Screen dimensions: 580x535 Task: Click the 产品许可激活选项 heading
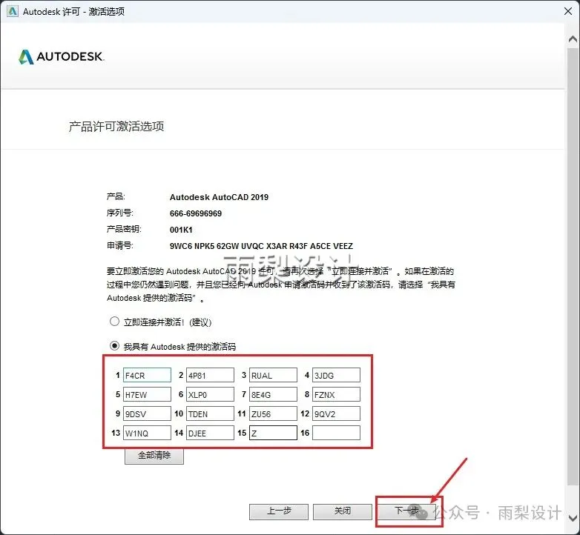tap(116, 127)
